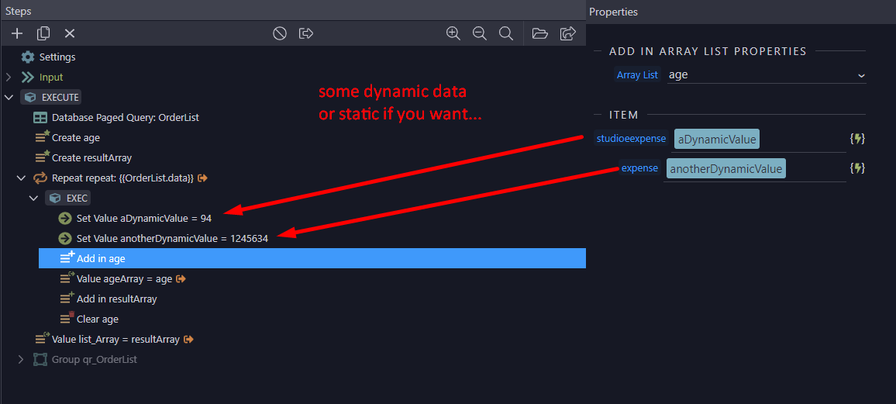Click the open folder toolbar icon

coord(540,33)
